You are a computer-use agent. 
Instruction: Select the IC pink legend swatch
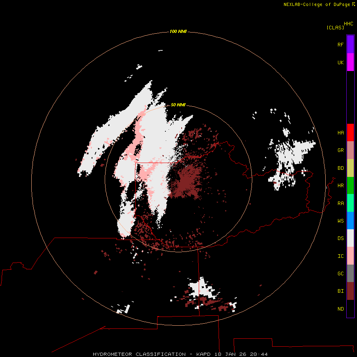click(x=350, y=256)
